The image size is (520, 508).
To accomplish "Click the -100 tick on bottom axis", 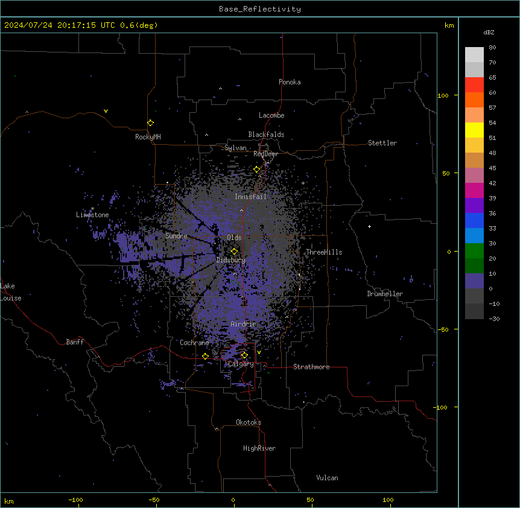I will [75, 500].
